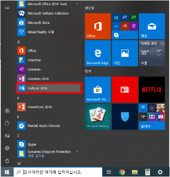Open the Mail tile
Viewport: 170px width, 177px height.
coord(152,26)
